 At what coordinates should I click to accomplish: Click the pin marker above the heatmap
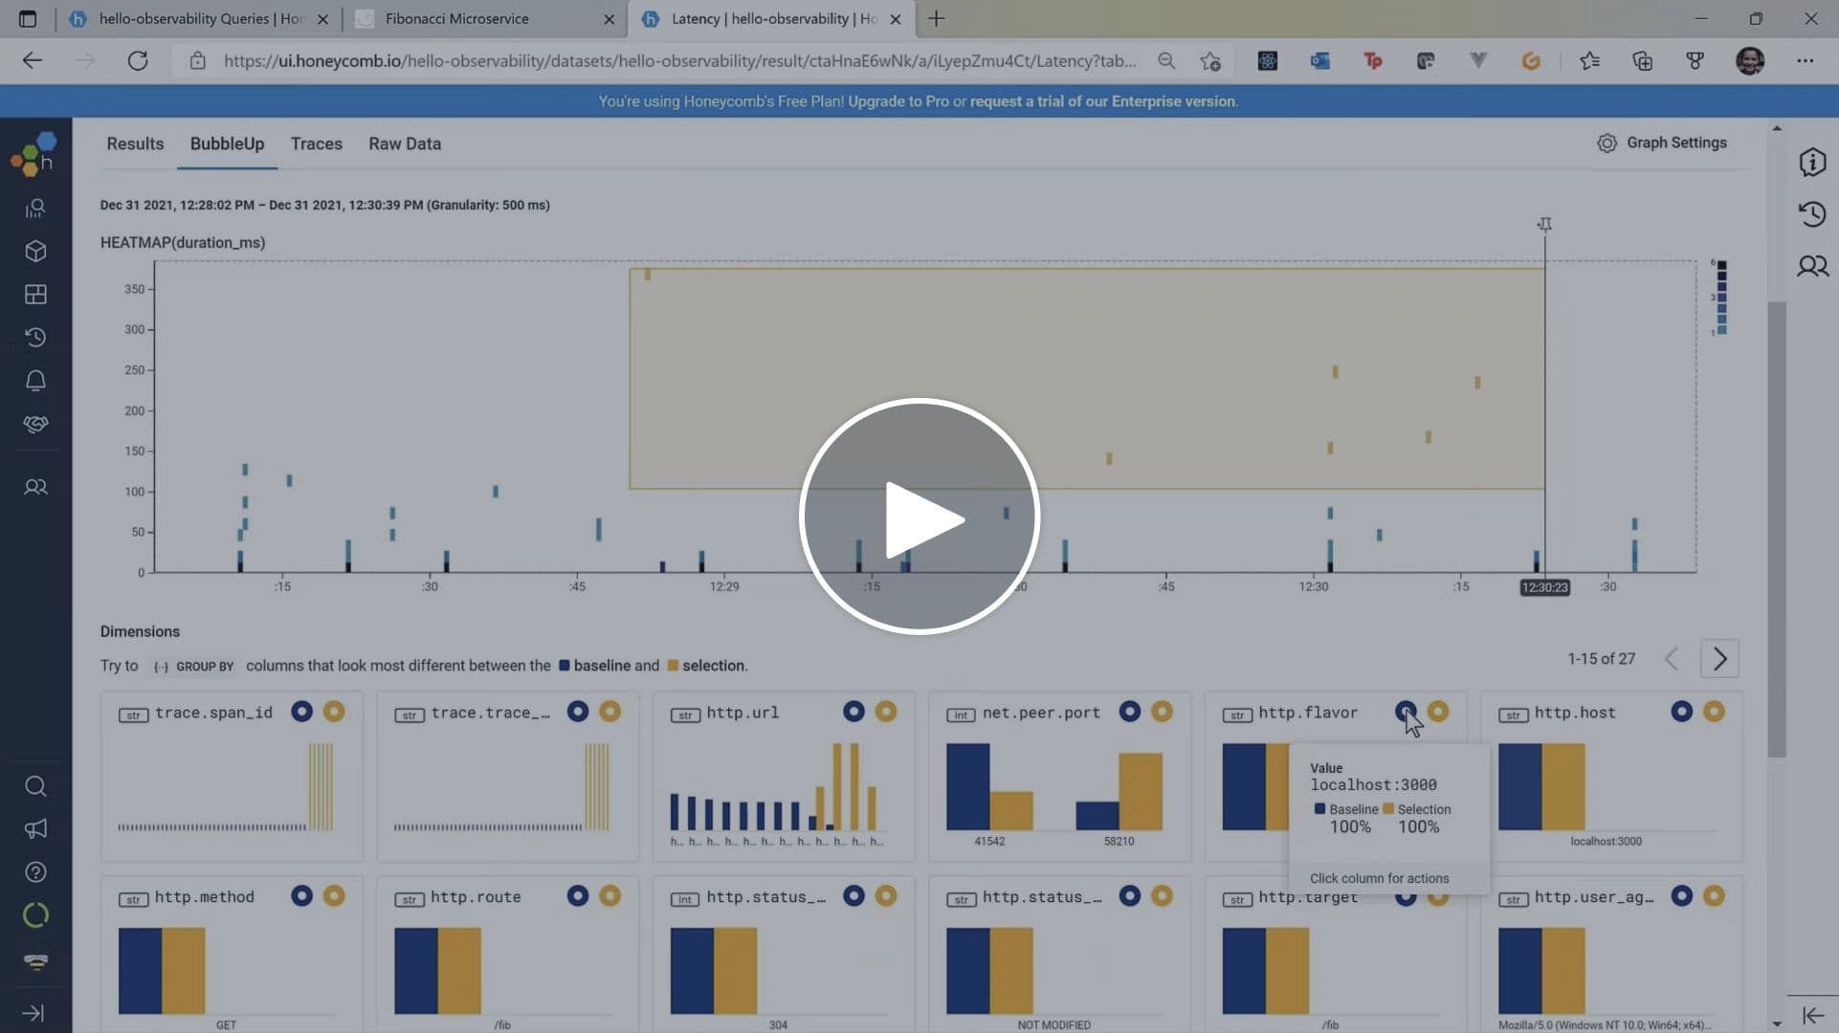(1544, 224)
